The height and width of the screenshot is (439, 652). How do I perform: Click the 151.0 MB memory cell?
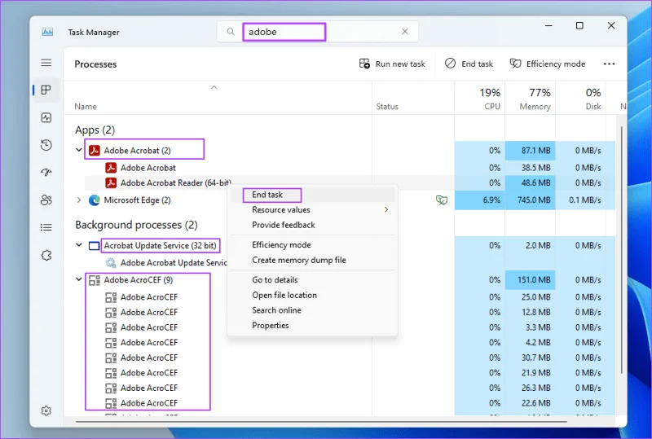[x=531, y=280]
